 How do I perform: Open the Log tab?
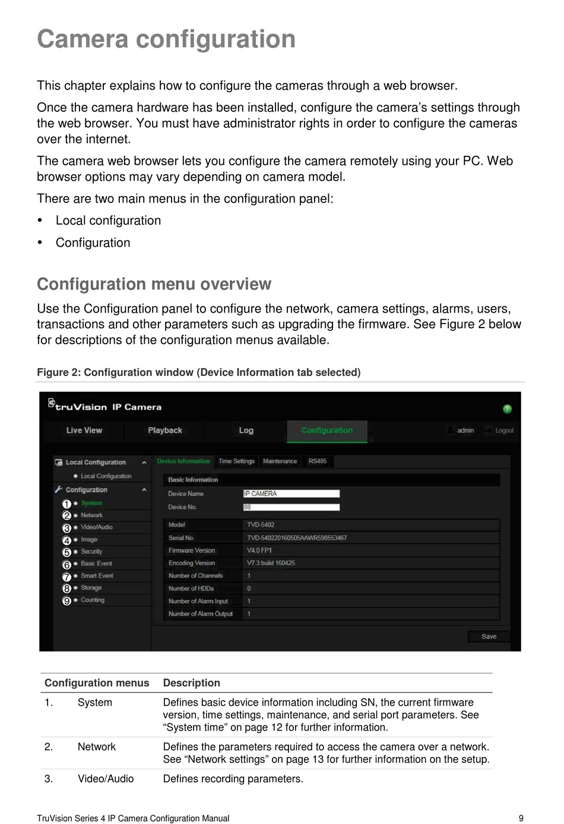[246, 430]
